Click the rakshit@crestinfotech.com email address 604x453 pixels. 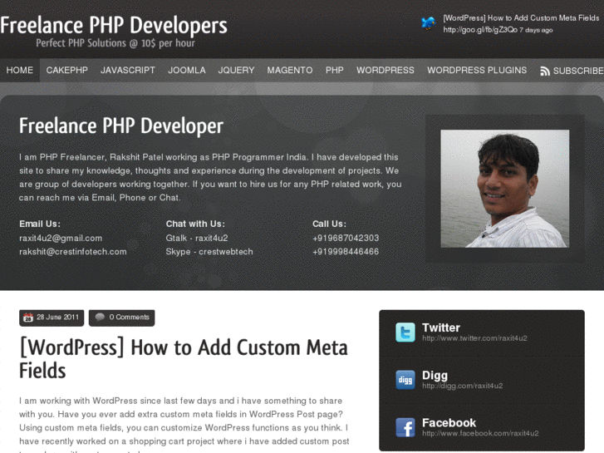[x=73, y=252]
